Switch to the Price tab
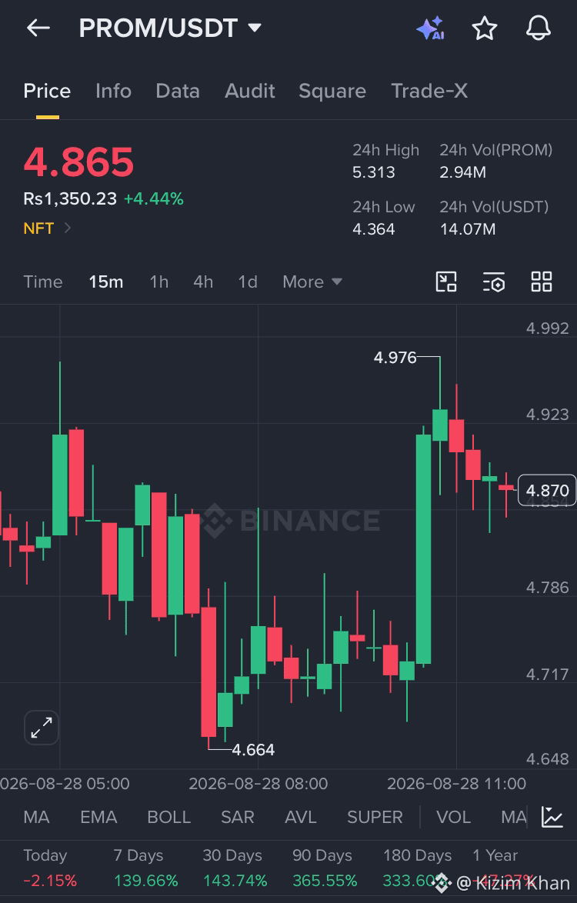 [47, 91]
